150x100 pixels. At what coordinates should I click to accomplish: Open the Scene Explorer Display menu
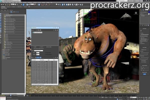point(5,10)
